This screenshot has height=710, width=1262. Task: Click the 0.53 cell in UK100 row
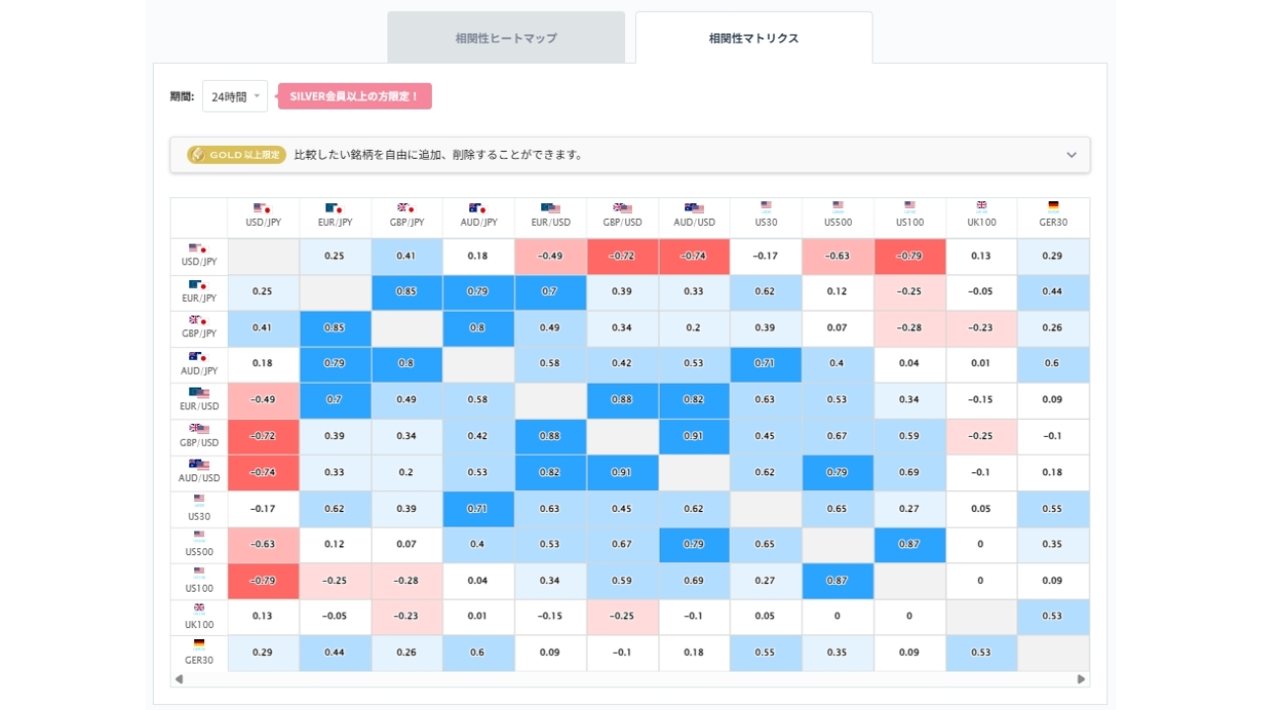[x=1053, y=616]
